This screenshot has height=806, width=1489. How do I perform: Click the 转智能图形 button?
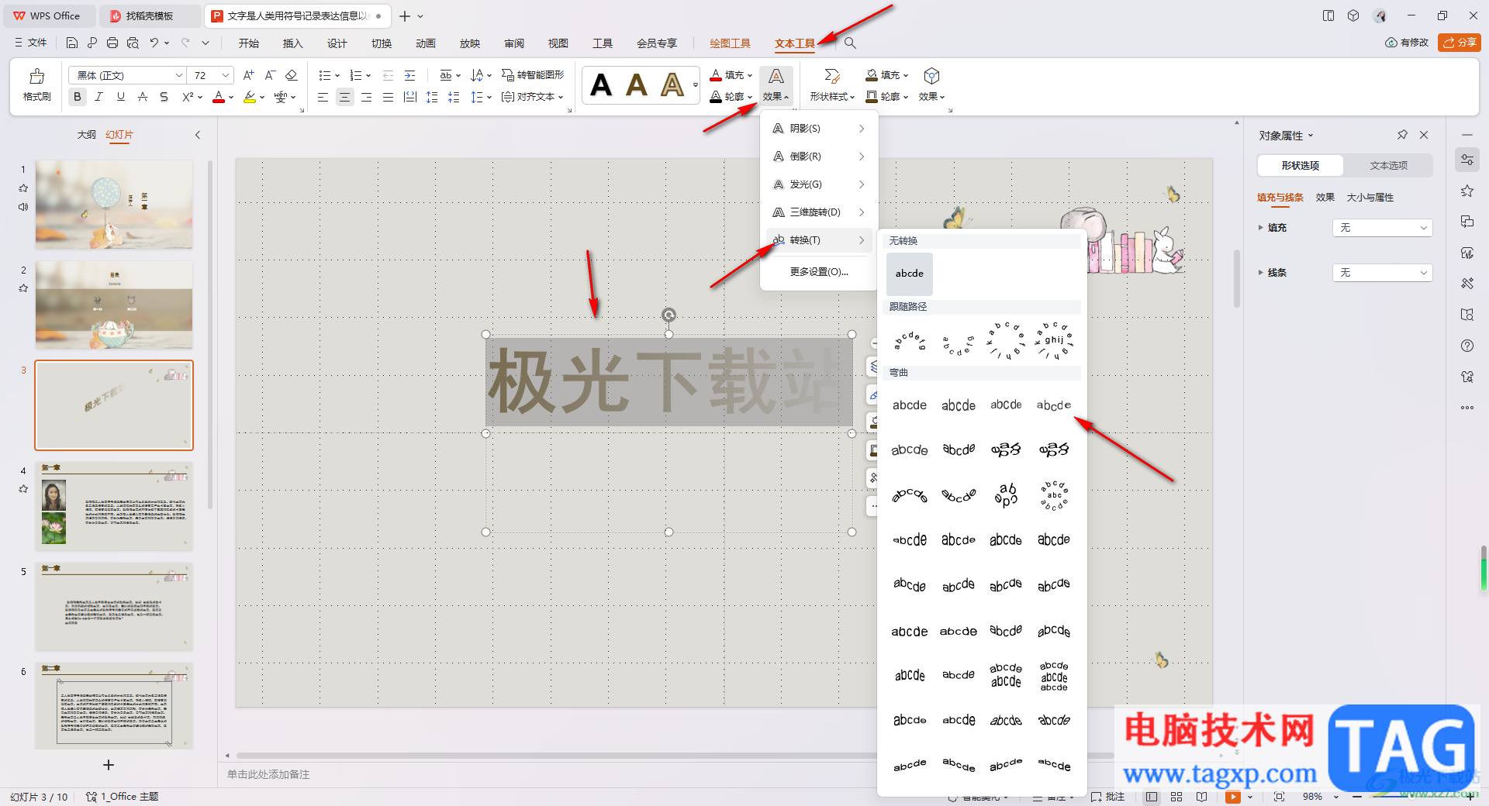(533, 75)
